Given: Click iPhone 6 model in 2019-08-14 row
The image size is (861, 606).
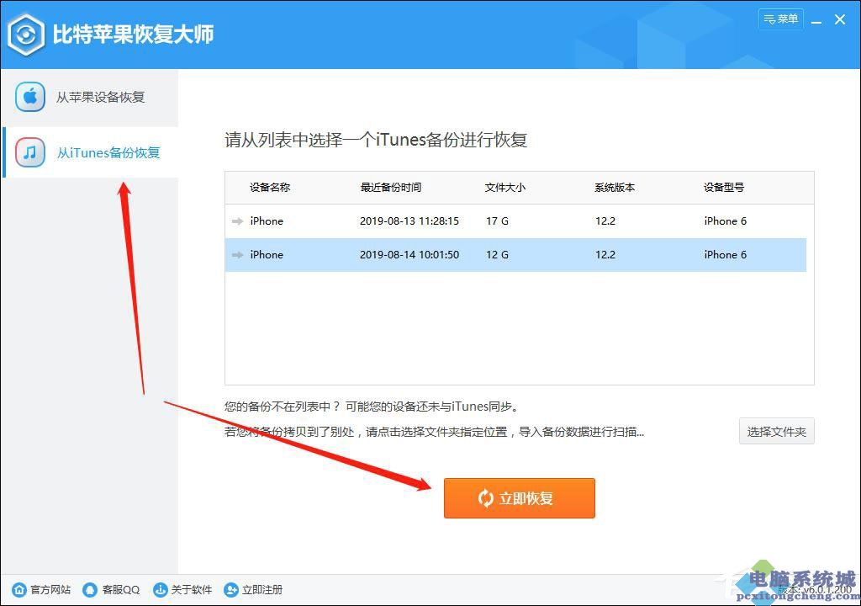Looking at the screenshot, I should 725,255.
